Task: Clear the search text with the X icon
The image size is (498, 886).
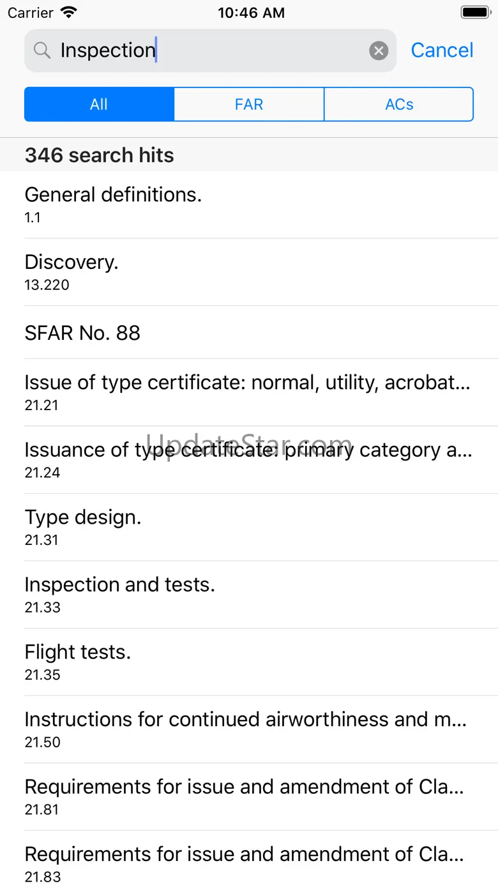Action: click(x=379, y=50)
